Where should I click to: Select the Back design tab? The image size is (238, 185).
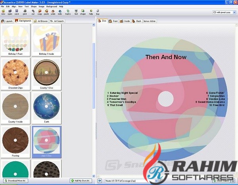137,21
